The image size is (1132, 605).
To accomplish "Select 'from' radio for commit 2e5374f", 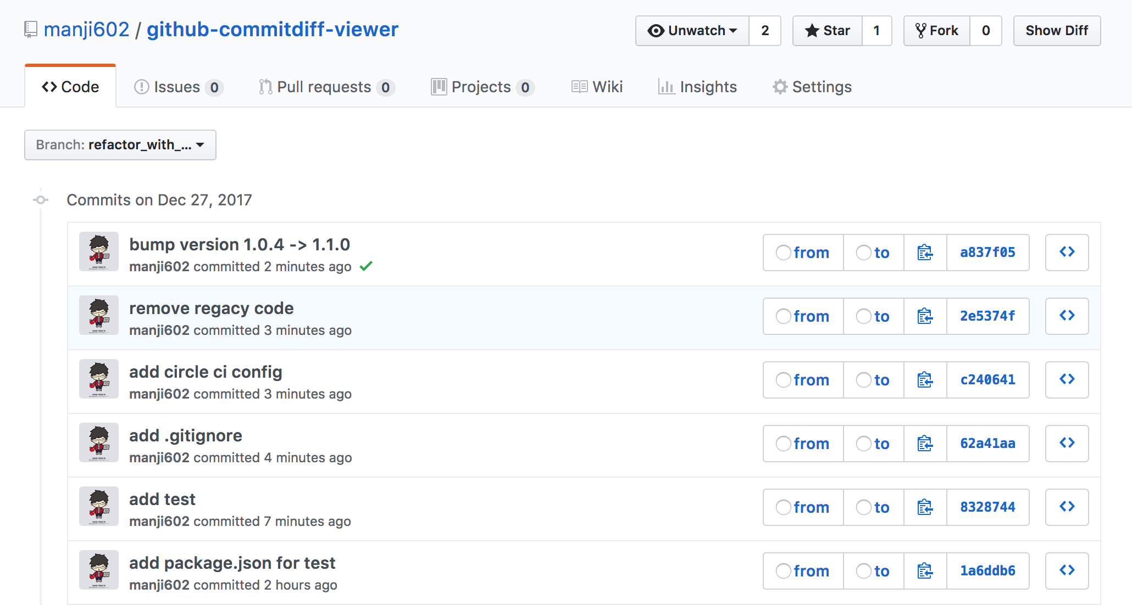I will 784,316.
